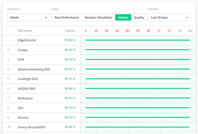Viewport: 198px width, 134px height.
Task: Click the Uptime column header
Action: click(x=70, y=31)
